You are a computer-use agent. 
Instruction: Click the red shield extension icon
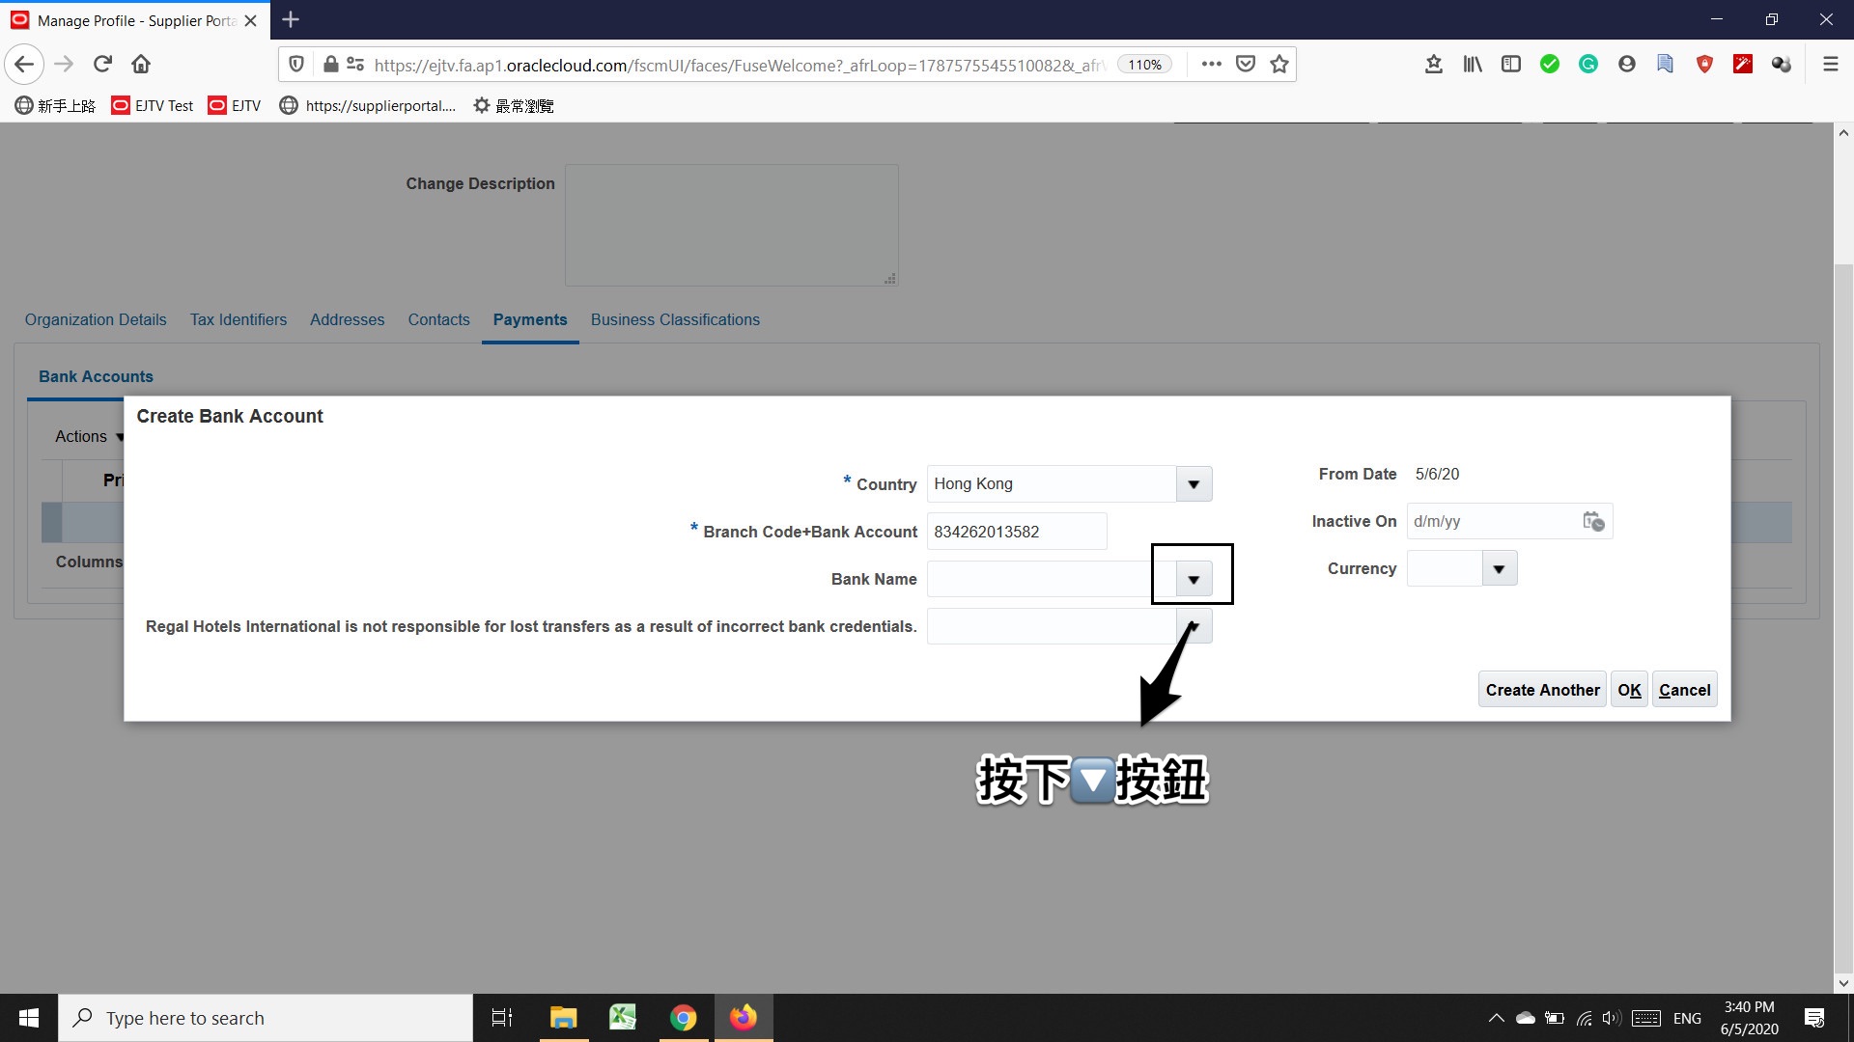click(1704, 65)
